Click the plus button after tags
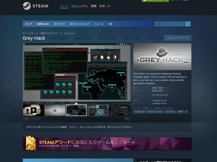Viewport: 217px width, 162px height. pos(186,112)
